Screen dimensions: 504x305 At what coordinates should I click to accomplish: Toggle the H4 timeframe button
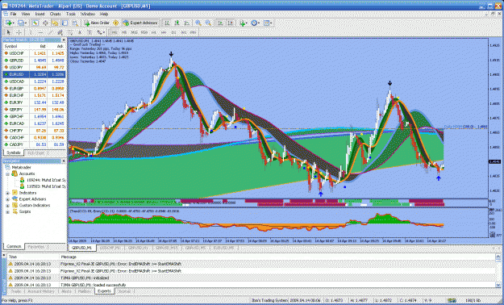tap(164, 32)
